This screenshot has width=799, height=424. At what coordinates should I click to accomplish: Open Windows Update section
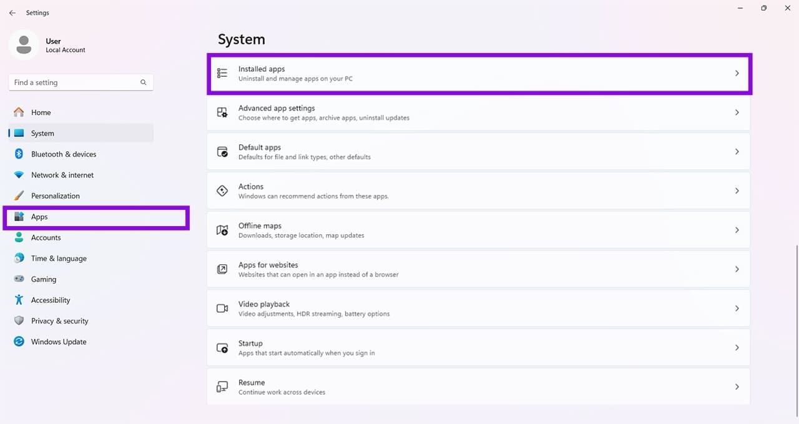click(x=81, y=342)
